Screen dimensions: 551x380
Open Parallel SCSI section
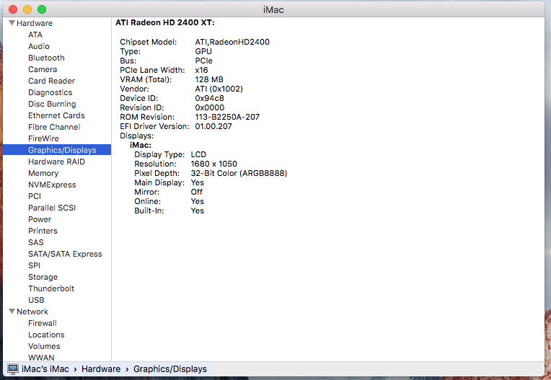[52, 208]
